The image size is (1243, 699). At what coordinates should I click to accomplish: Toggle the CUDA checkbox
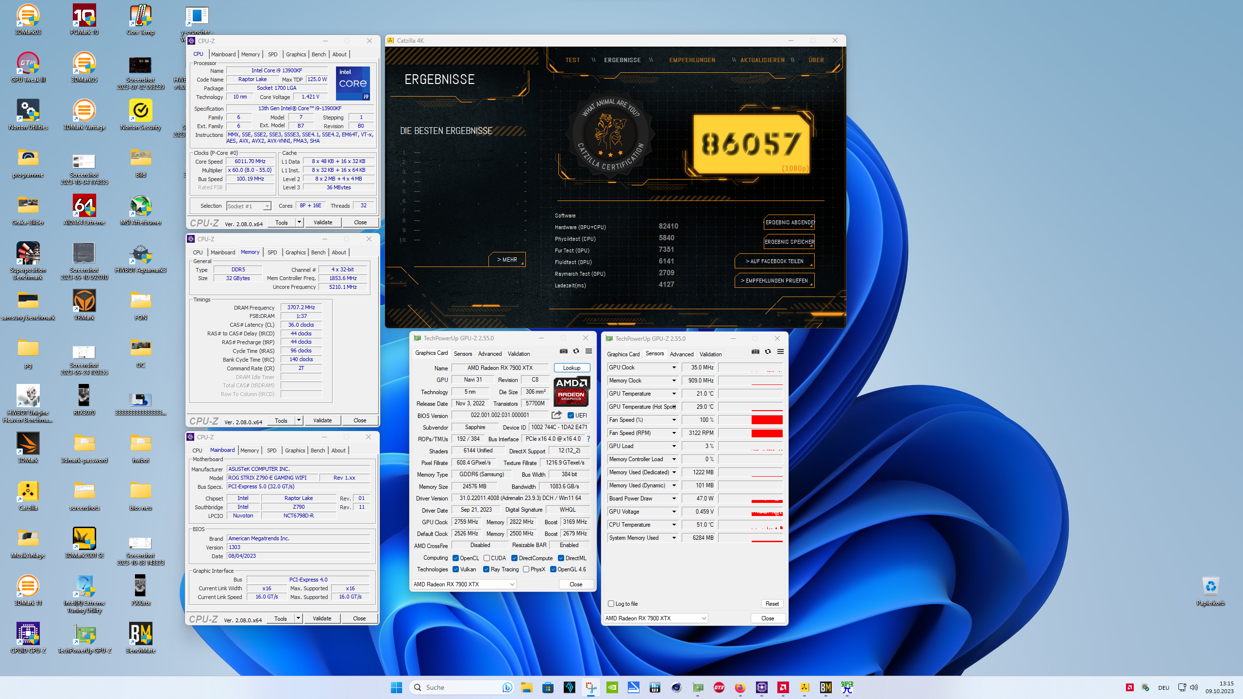487,558
